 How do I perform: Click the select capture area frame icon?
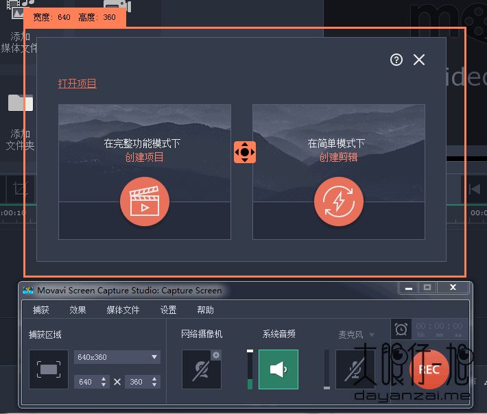pyautogui.click(x=48, y=369)
